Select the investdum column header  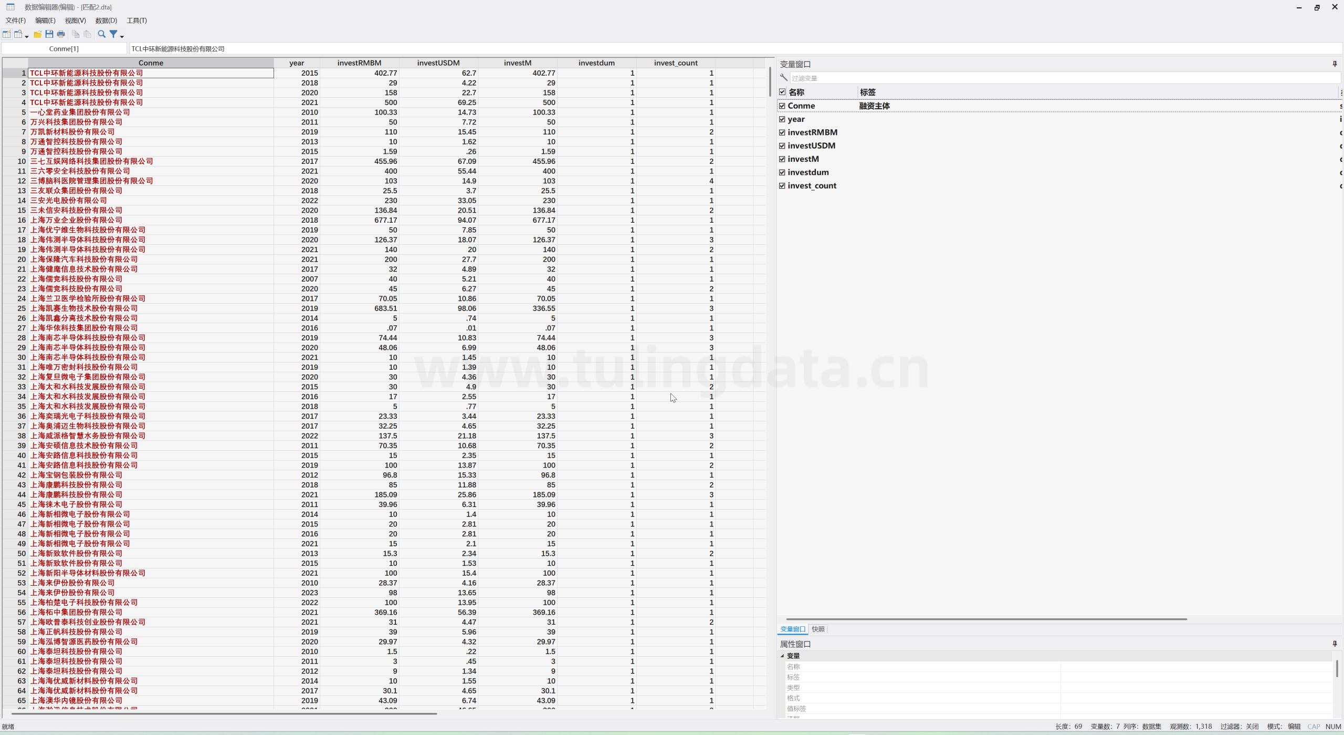pos(596,63)
